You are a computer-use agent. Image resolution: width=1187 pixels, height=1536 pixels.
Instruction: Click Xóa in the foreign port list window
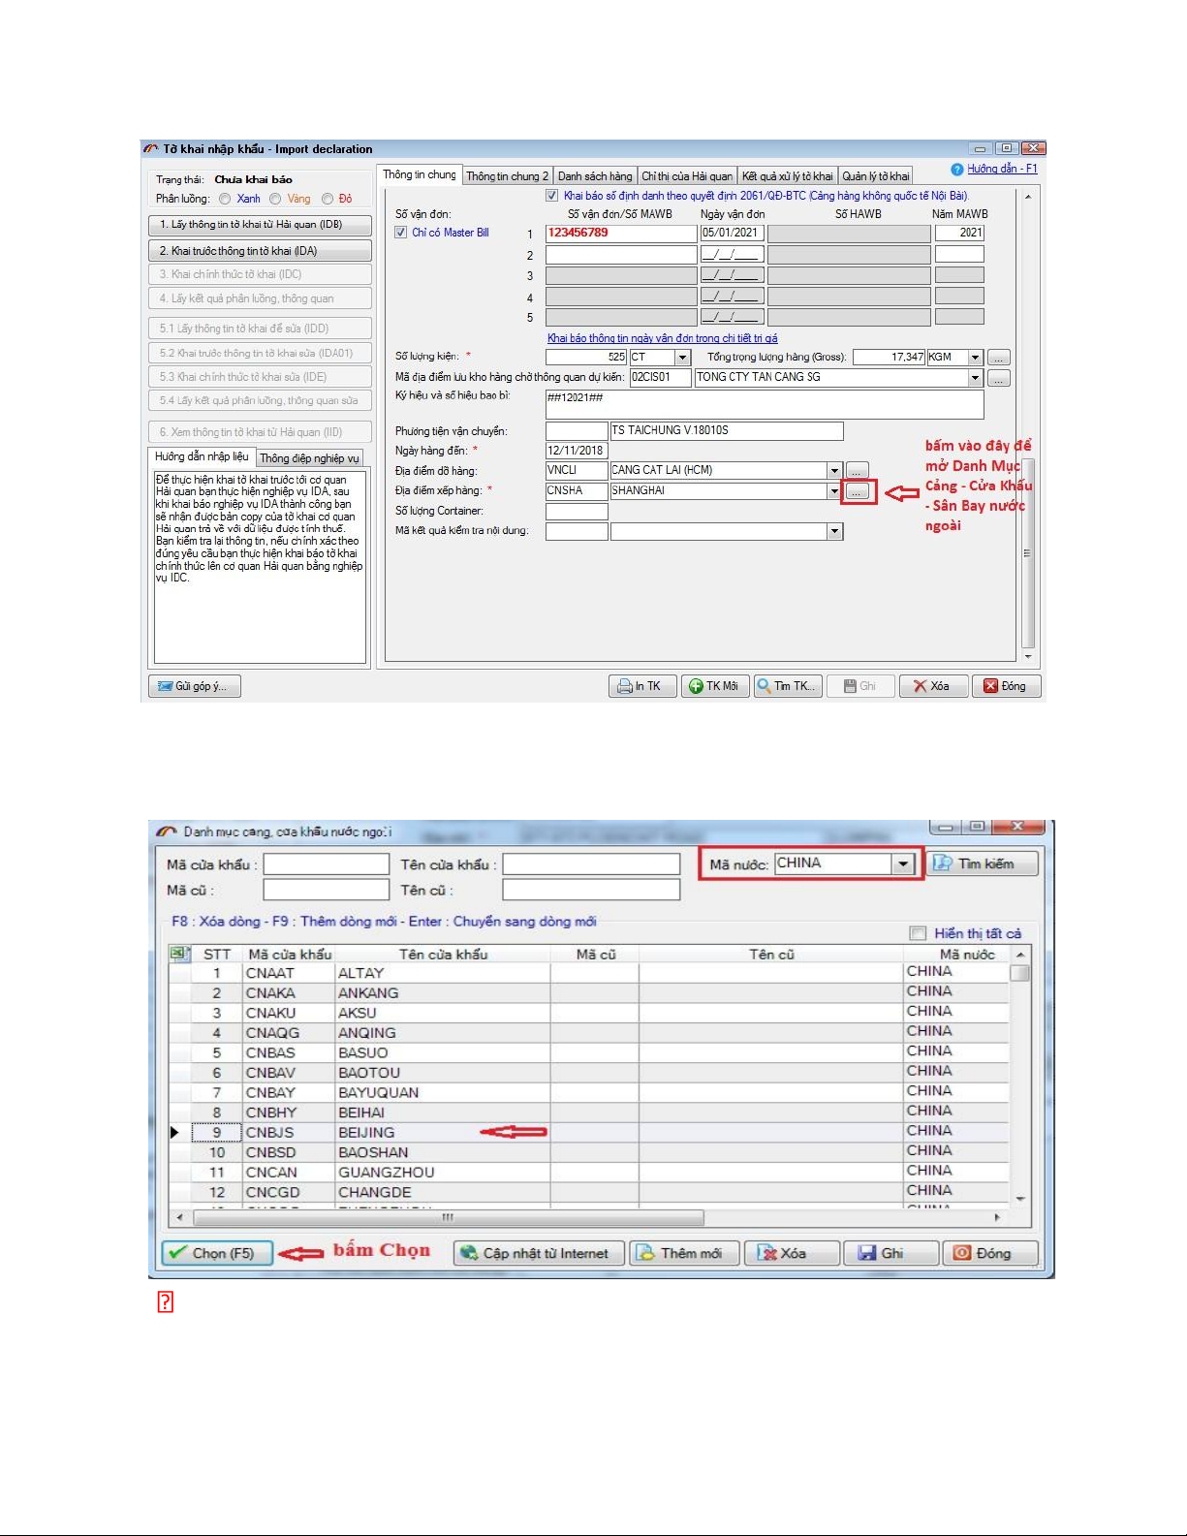coord(791,1253)
